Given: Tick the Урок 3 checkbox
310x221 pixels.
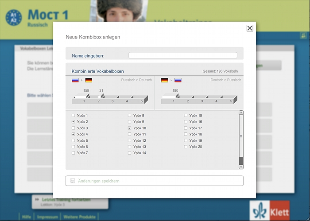Looking at the screenshot, I should click(73, 128).
